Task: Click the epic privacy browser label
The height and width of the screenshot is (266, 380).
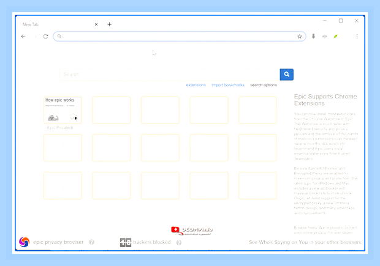Action: tap(58, 242)
